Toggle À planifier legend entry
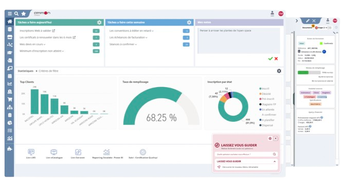Image resolution: width=346 pixels, height=190 pixels. [x=266, y=120]
